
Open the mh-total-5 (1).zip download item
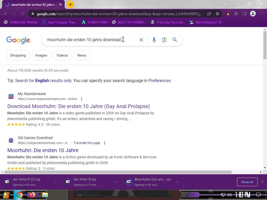click(26, 182)
